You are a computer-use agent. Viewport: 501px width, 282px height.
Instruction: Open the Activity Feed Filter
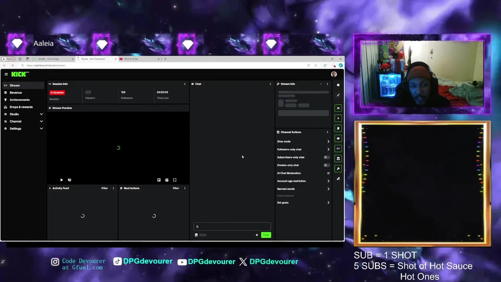(x=105, y=188)
